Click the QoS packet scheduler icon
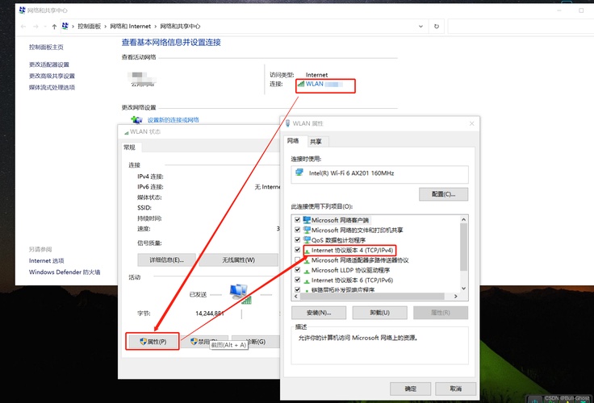Image resolution: width=594 pixels, height=403 pixels. pos(307,240)
